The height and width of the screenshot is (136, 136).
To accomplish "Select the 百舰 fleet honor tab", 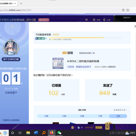I will [82, 116].
